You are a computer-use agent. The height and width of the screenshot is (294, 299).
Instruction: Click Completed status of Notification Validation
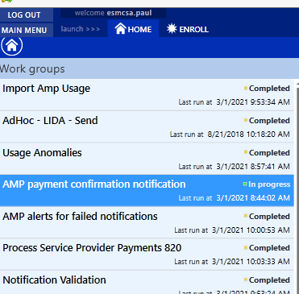pos(269,280)
